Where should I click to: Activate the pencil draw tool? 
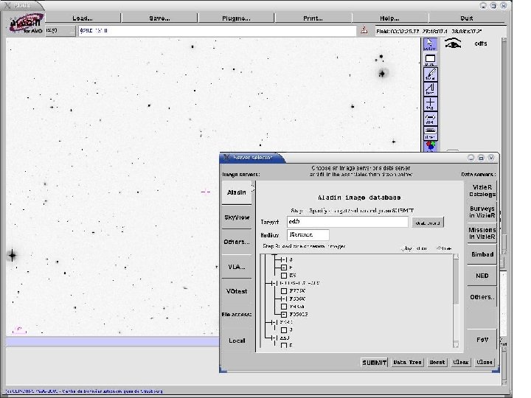point(430,74)
